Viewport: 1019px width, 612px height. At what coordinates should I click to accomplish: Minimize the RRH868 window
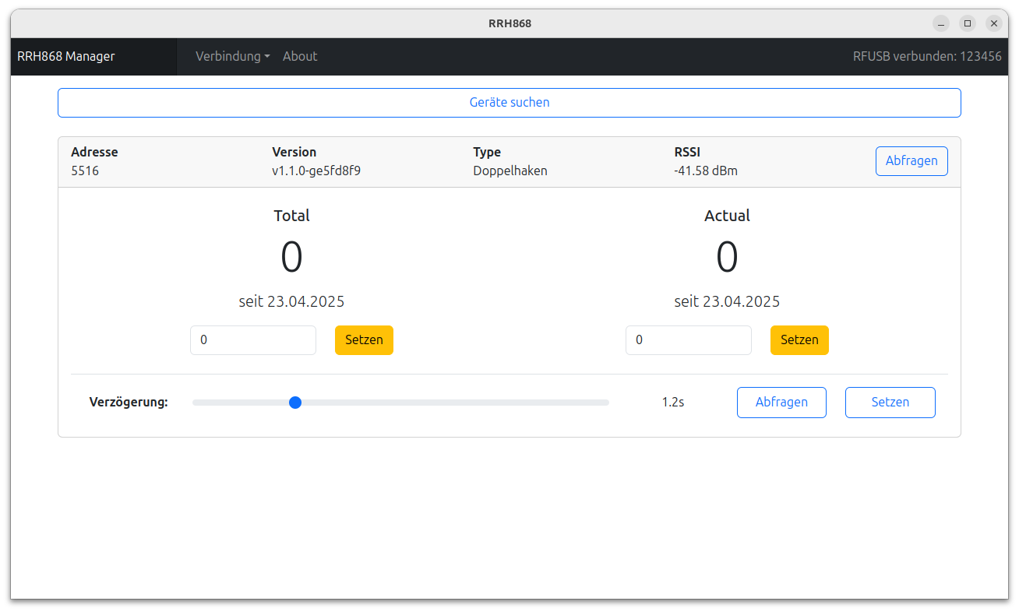point(941,23)
